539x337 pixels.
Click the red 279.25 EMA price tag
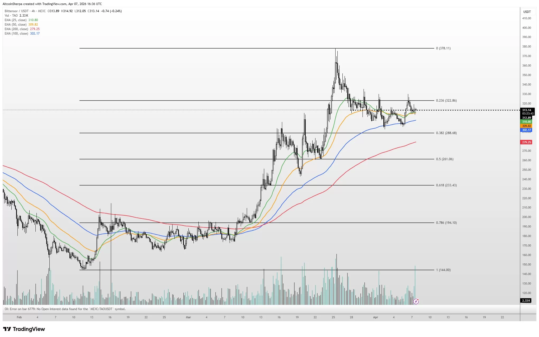[526, 142]
